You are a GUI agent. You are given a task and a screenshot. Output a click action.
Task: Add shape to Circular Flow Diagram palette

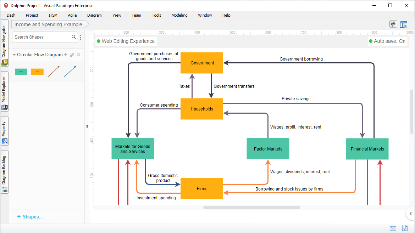[66, 55]
